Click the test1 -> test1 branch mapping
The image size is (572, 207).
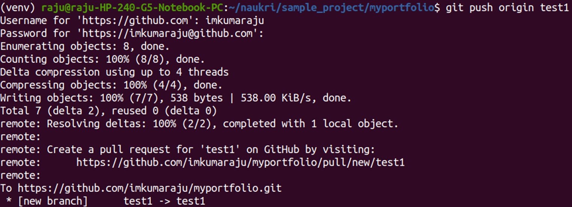click(165, 201)
